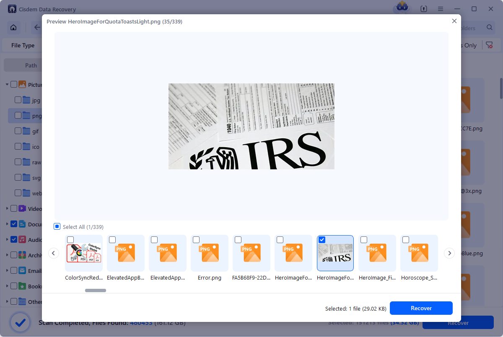Click the clear filter icon with red badge
The width and height of the screenshot is (503, 337).
(x=489, y=45)
